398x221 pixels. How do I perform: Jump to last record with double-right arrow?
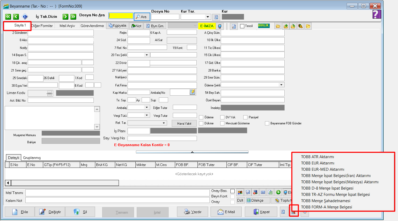[73, 17]
